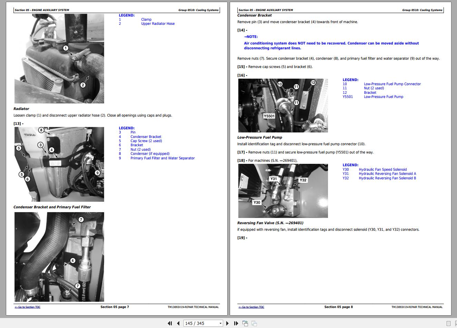Click the greyed next view navigation icon
Screen dimensions: 457x328
254,323
